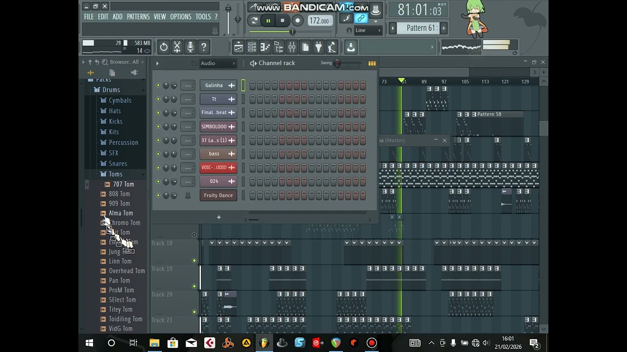The height and width of the screenshot is (352, 627).
Task: Click the Windows Start button
Action: coord(90,343)
